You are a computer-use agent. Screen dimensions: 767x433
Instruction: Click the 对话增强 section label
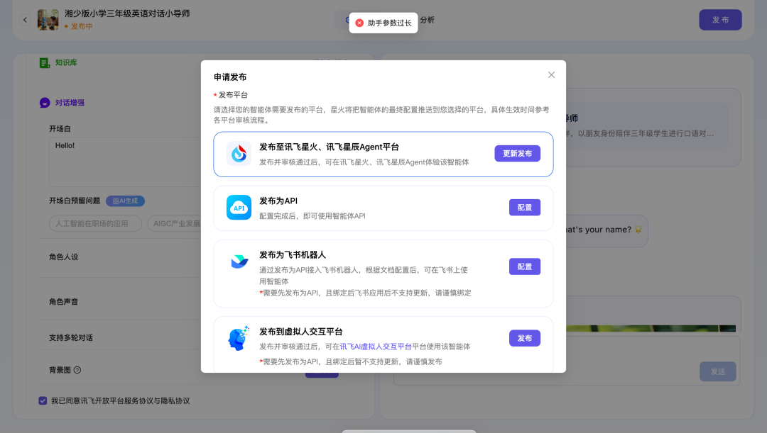coord(70,103)
